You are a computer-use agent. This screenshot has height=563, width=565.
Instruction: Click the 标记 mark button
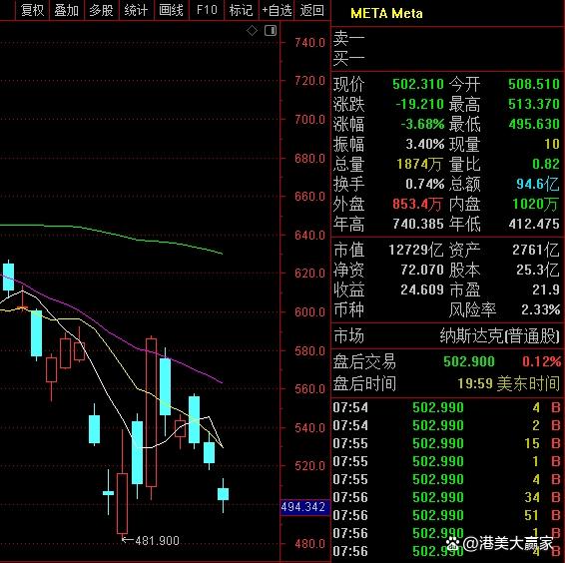241,10
